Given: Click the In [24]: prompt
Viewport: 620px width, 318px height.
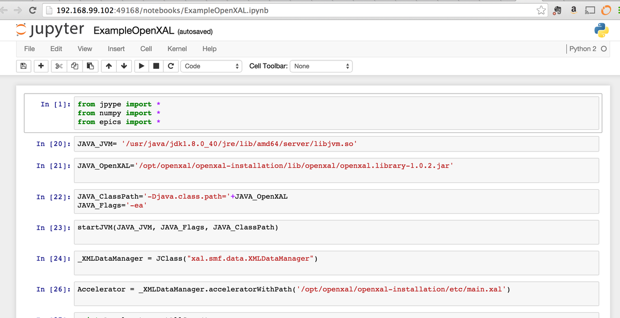Looking at the screenshot, I should [54, 259].
